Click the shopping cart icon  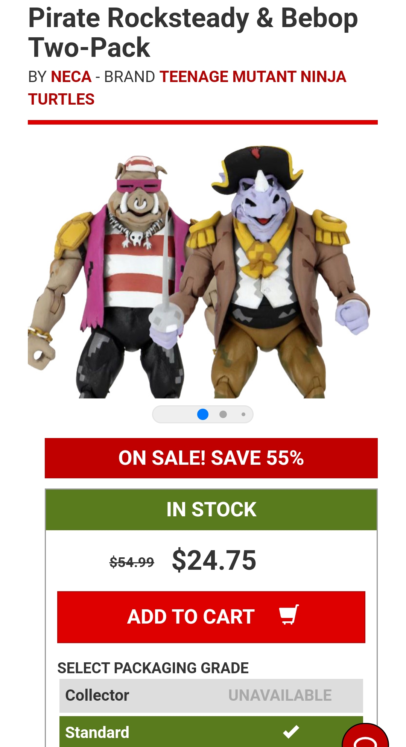coord(289,615)
